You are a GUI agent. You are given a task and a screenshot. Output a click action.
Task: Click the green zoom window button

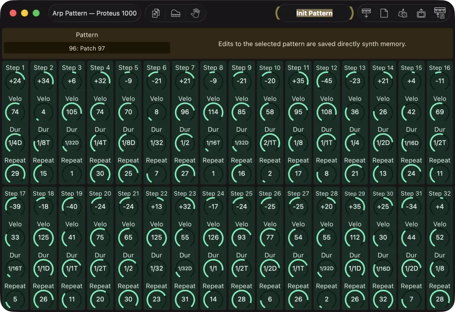tap(36, 13)
